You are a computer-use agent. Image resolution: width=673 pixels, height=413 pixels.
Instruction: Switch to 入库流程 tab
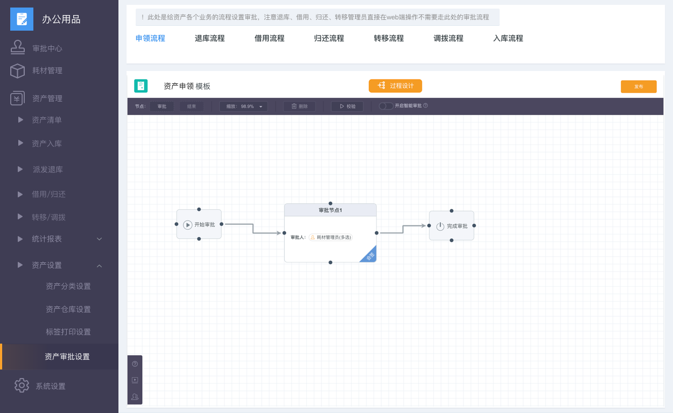508,38
